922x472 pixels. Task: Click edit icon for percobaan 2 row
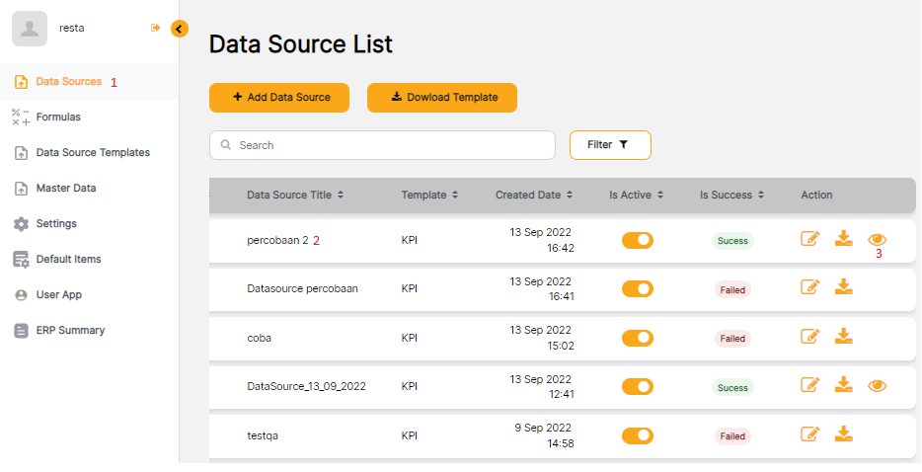[x=810, y=239]
